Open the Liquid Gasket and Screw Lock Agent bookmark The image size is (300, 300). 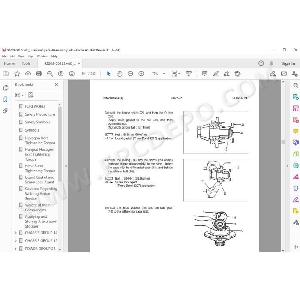39,180
